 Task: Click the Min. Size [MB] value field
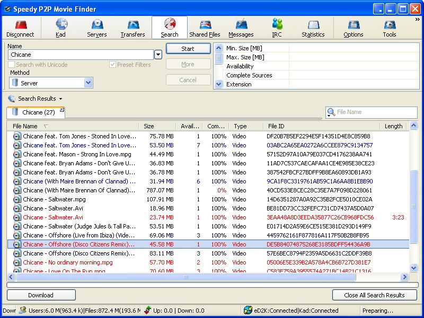(x=354, y=48)
